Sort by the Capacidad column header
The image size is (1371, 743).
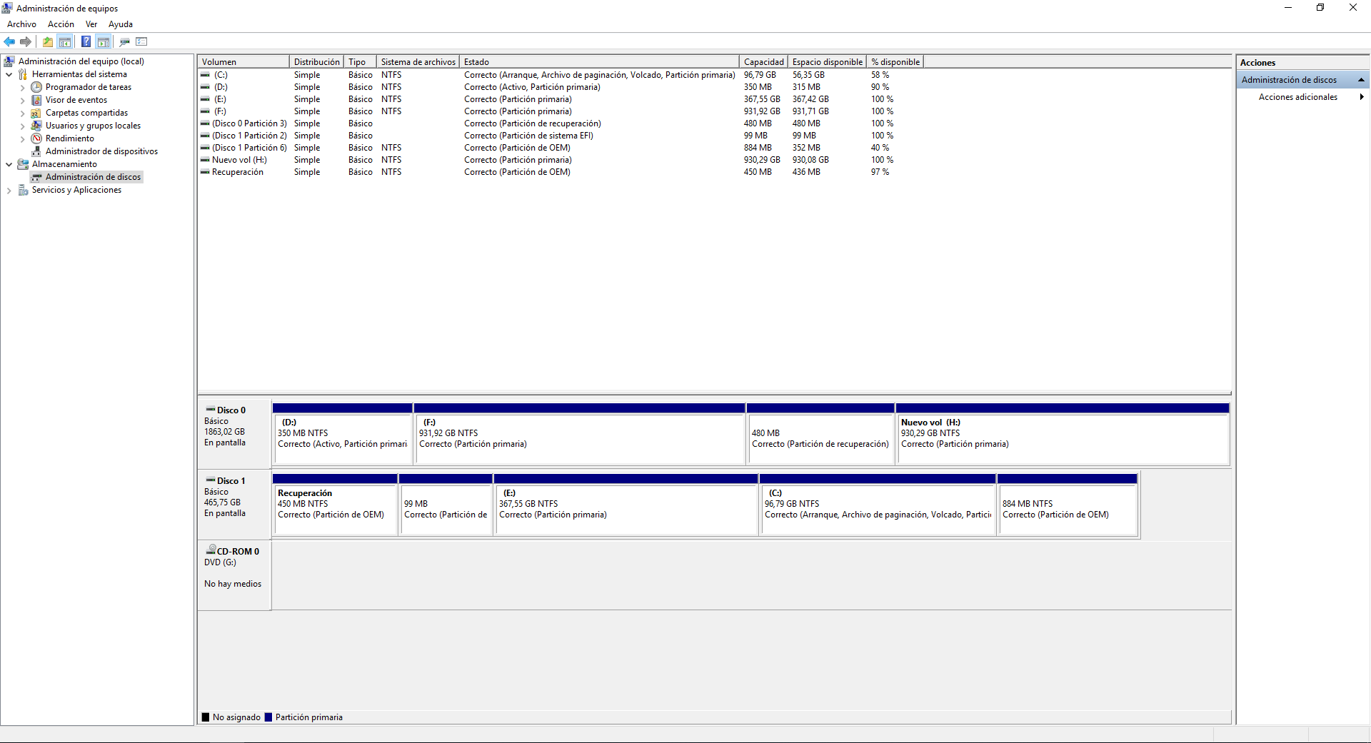pyautogui.click(x=763, y=62)
